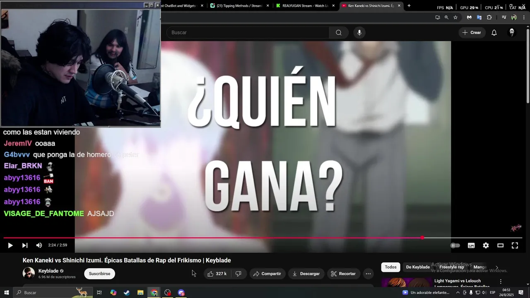Open Steam from the taskbar
The image size is (530, 298).
click(127, 293)
